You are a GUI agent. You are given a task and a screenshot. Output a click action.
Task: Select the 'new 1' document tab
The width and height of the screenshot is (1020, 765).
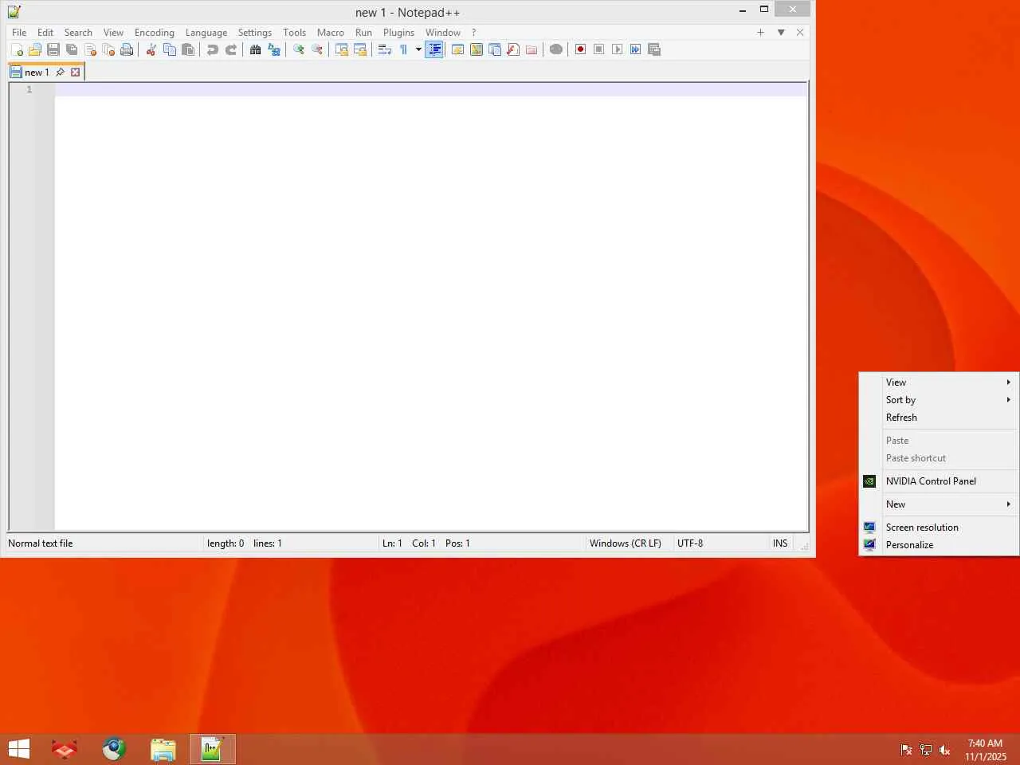(x=37, y=73)
